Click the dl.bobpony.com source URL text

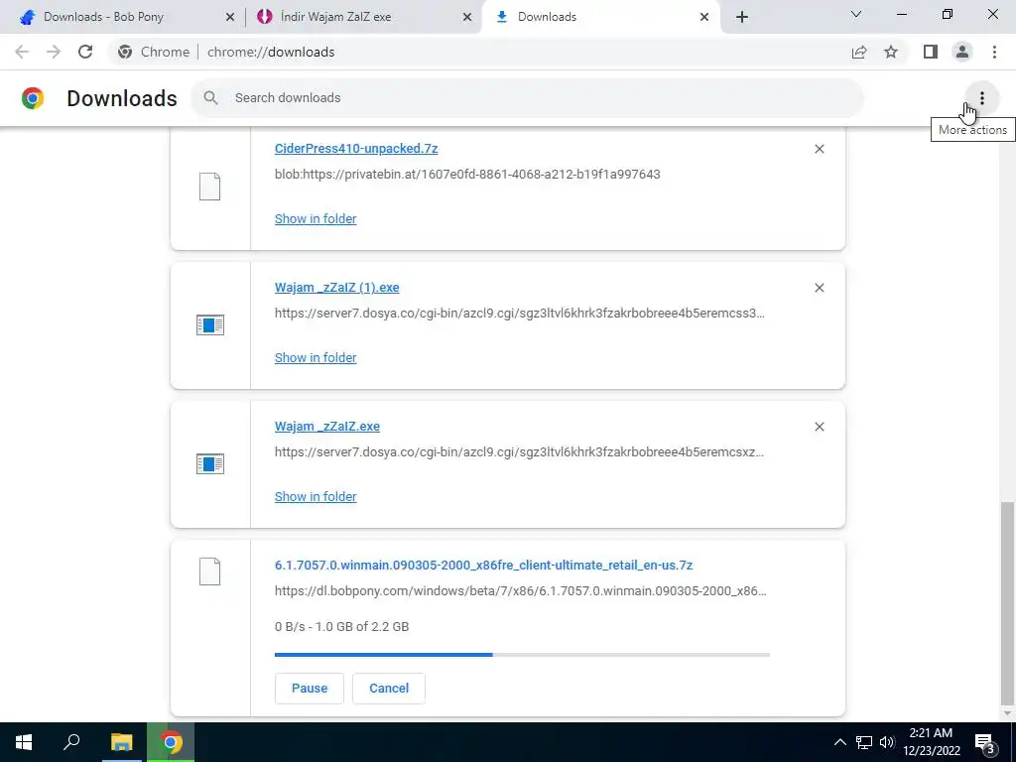tap(520, 591)
